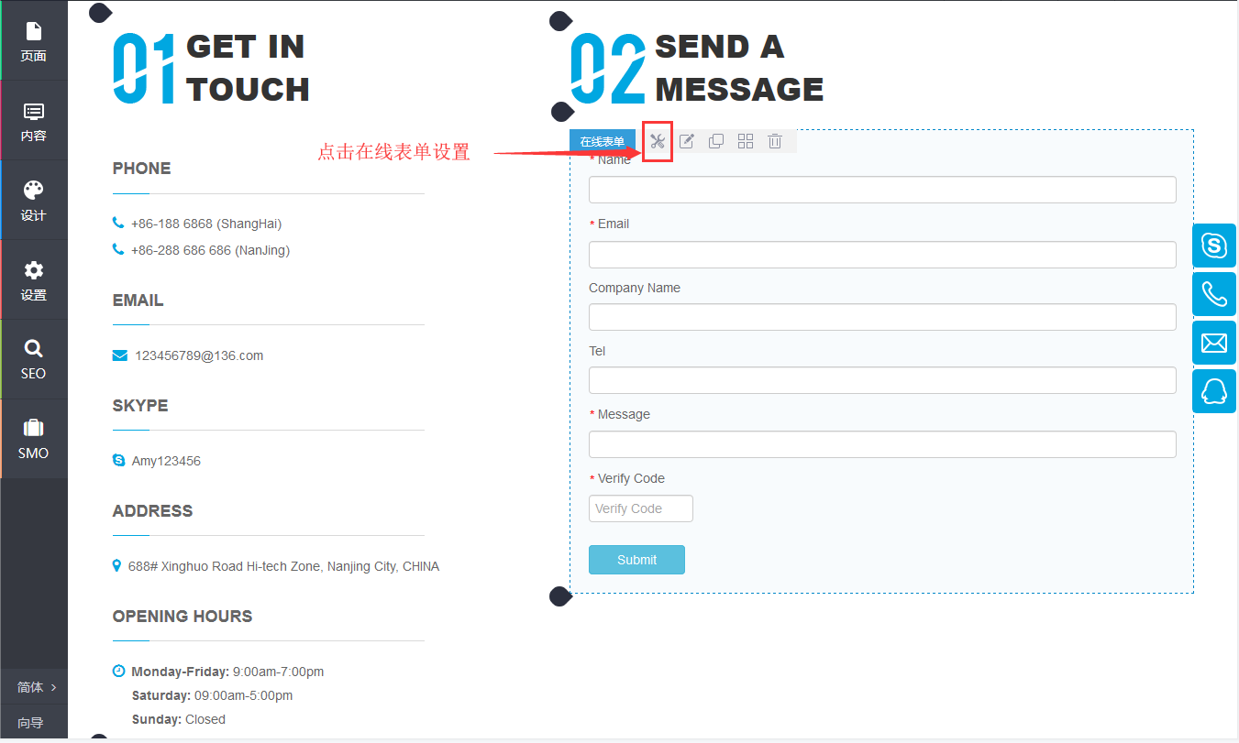Click the floating Skype contact icon

pyautogui.click(x=1214, y=246)
